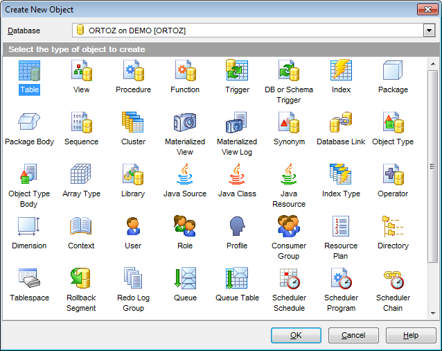Select the Function object icon
The height and width of the screenshot is (351, 442).
click(x=185, y=71)
